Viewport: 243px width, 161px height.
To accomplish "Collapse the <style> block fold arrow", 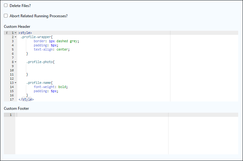I will [15, 33].
